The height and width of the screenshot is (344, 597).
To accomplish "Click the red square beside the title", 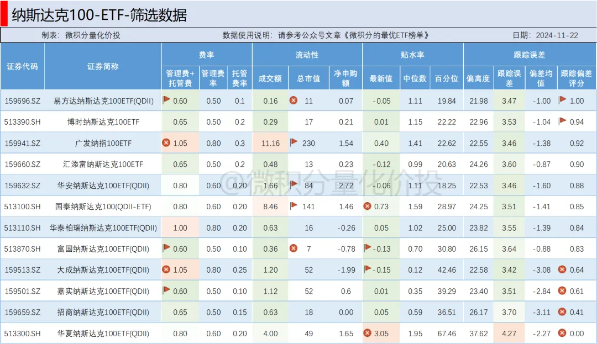I will click(4, 13).
